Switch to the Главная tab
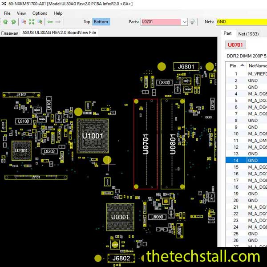Image resolution: width=267 pixels, height=267 pixels. click(x=10, y=33)
